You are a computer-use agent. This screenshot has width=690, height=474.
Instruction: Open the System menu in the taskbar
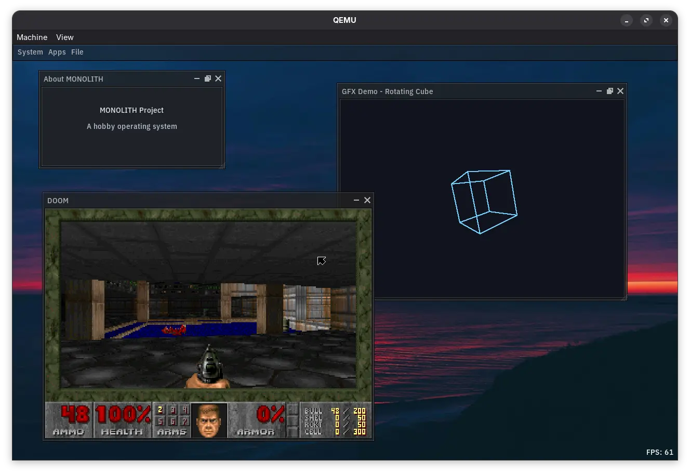[30, 52]
